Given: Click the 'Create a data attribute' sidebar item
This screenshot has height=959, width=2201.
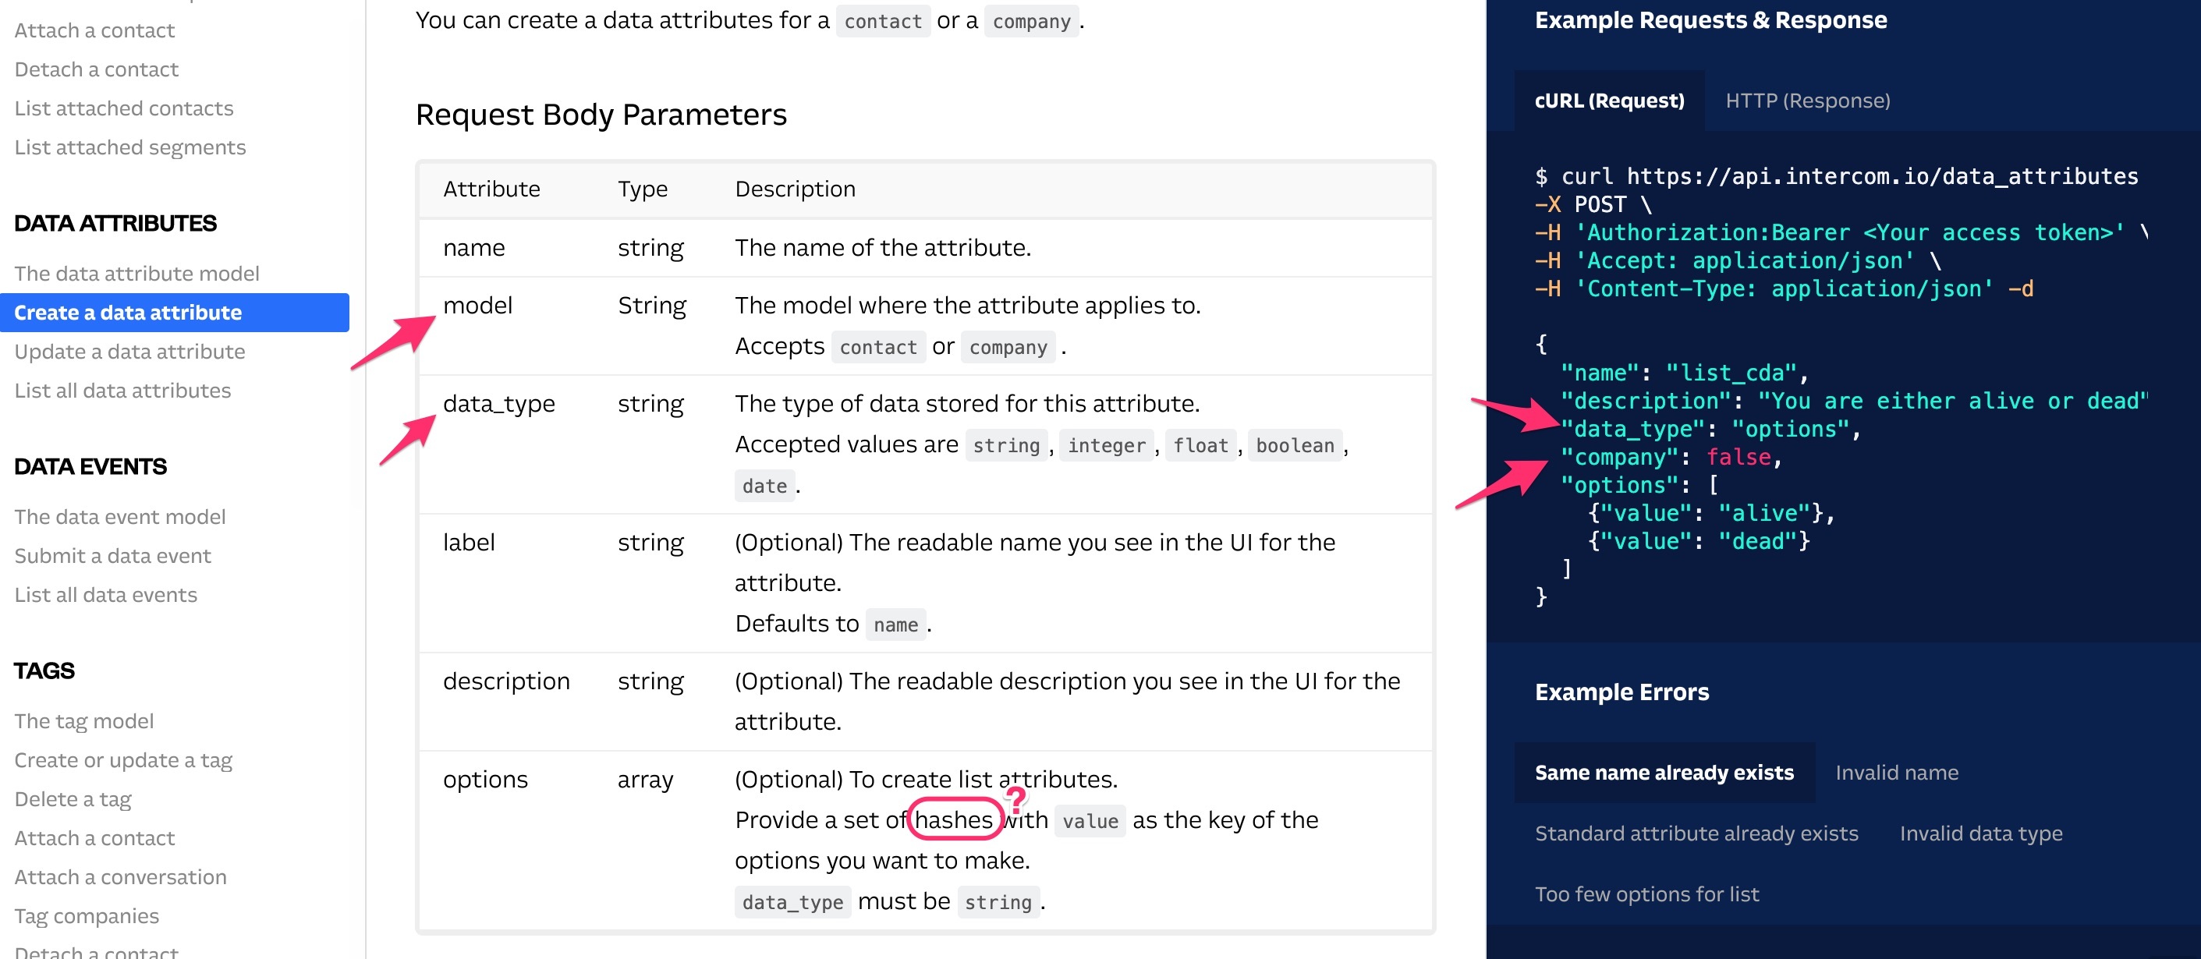Looking at the screenshot, I should 128,312.
